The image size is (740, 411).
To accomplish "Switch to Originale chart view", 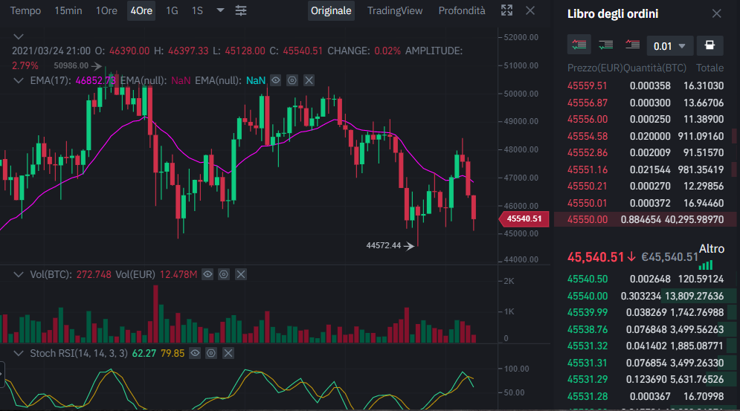I will pos(331,10).
